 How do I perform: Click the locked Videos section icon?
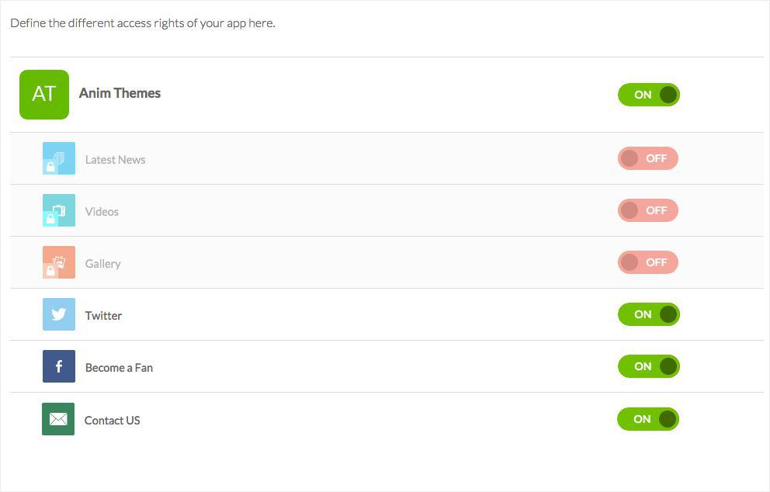[59, 210]
